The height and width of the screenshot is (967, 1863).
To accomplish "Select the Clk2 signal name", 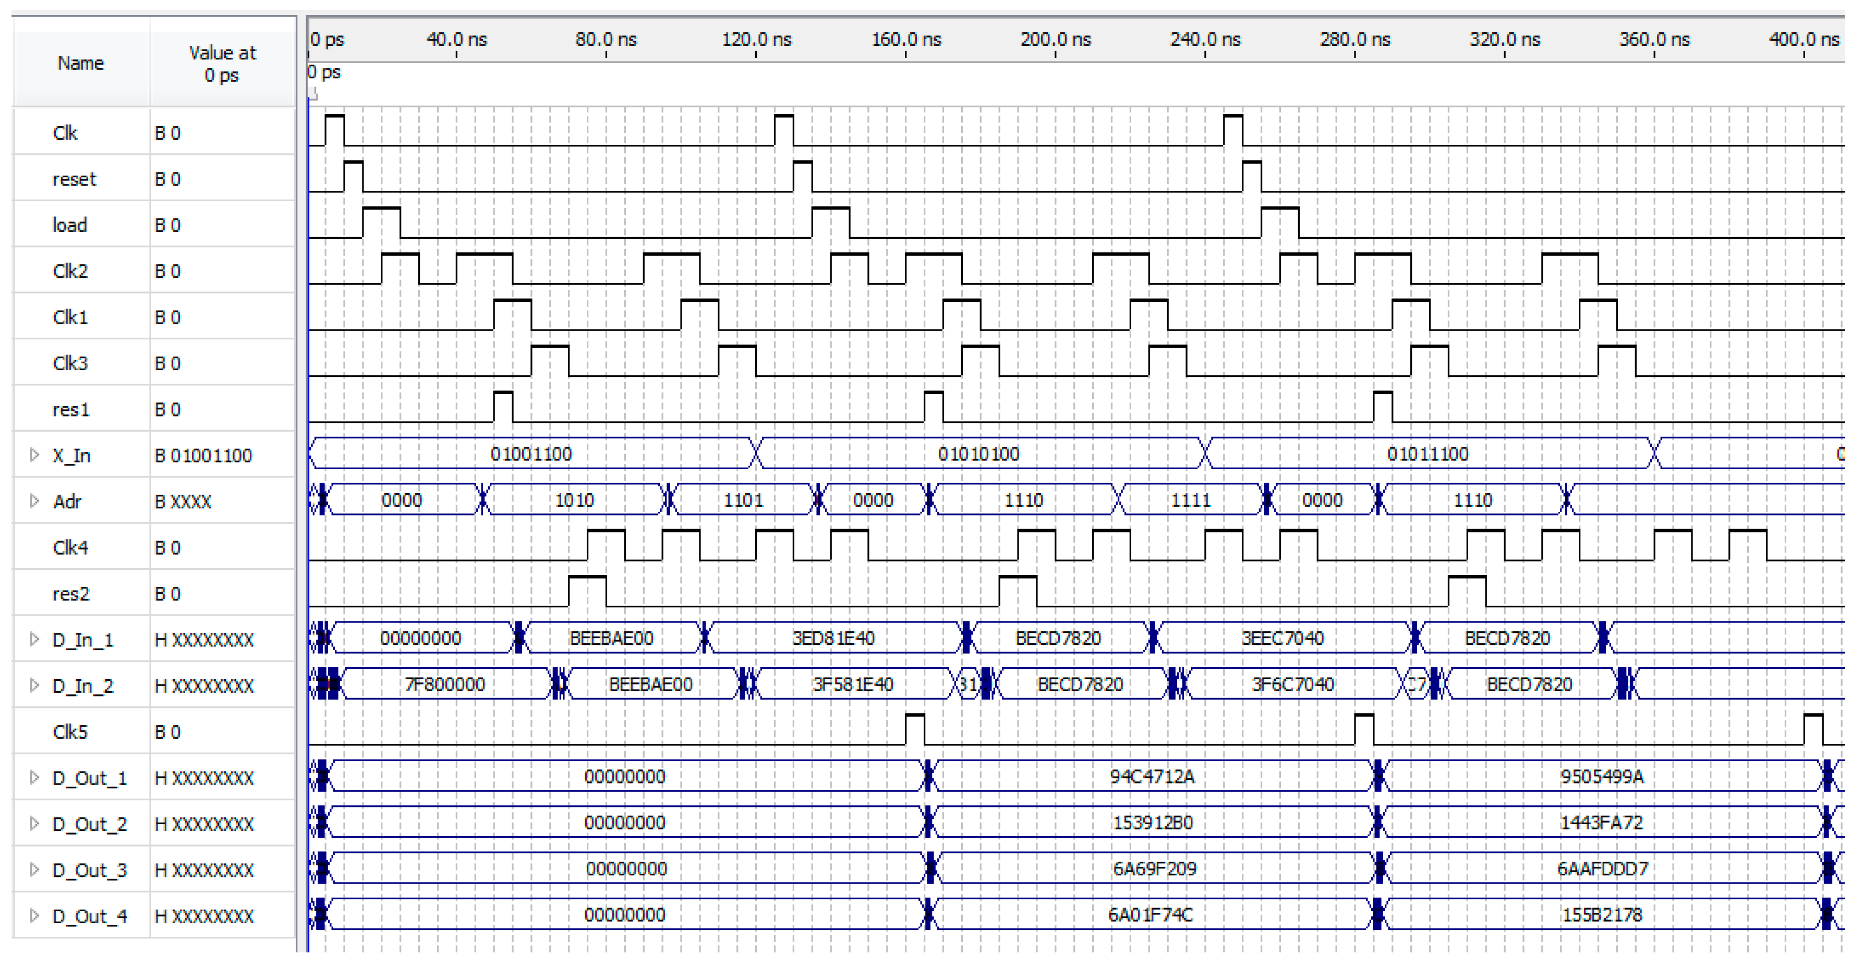I will tap(70, 271).
